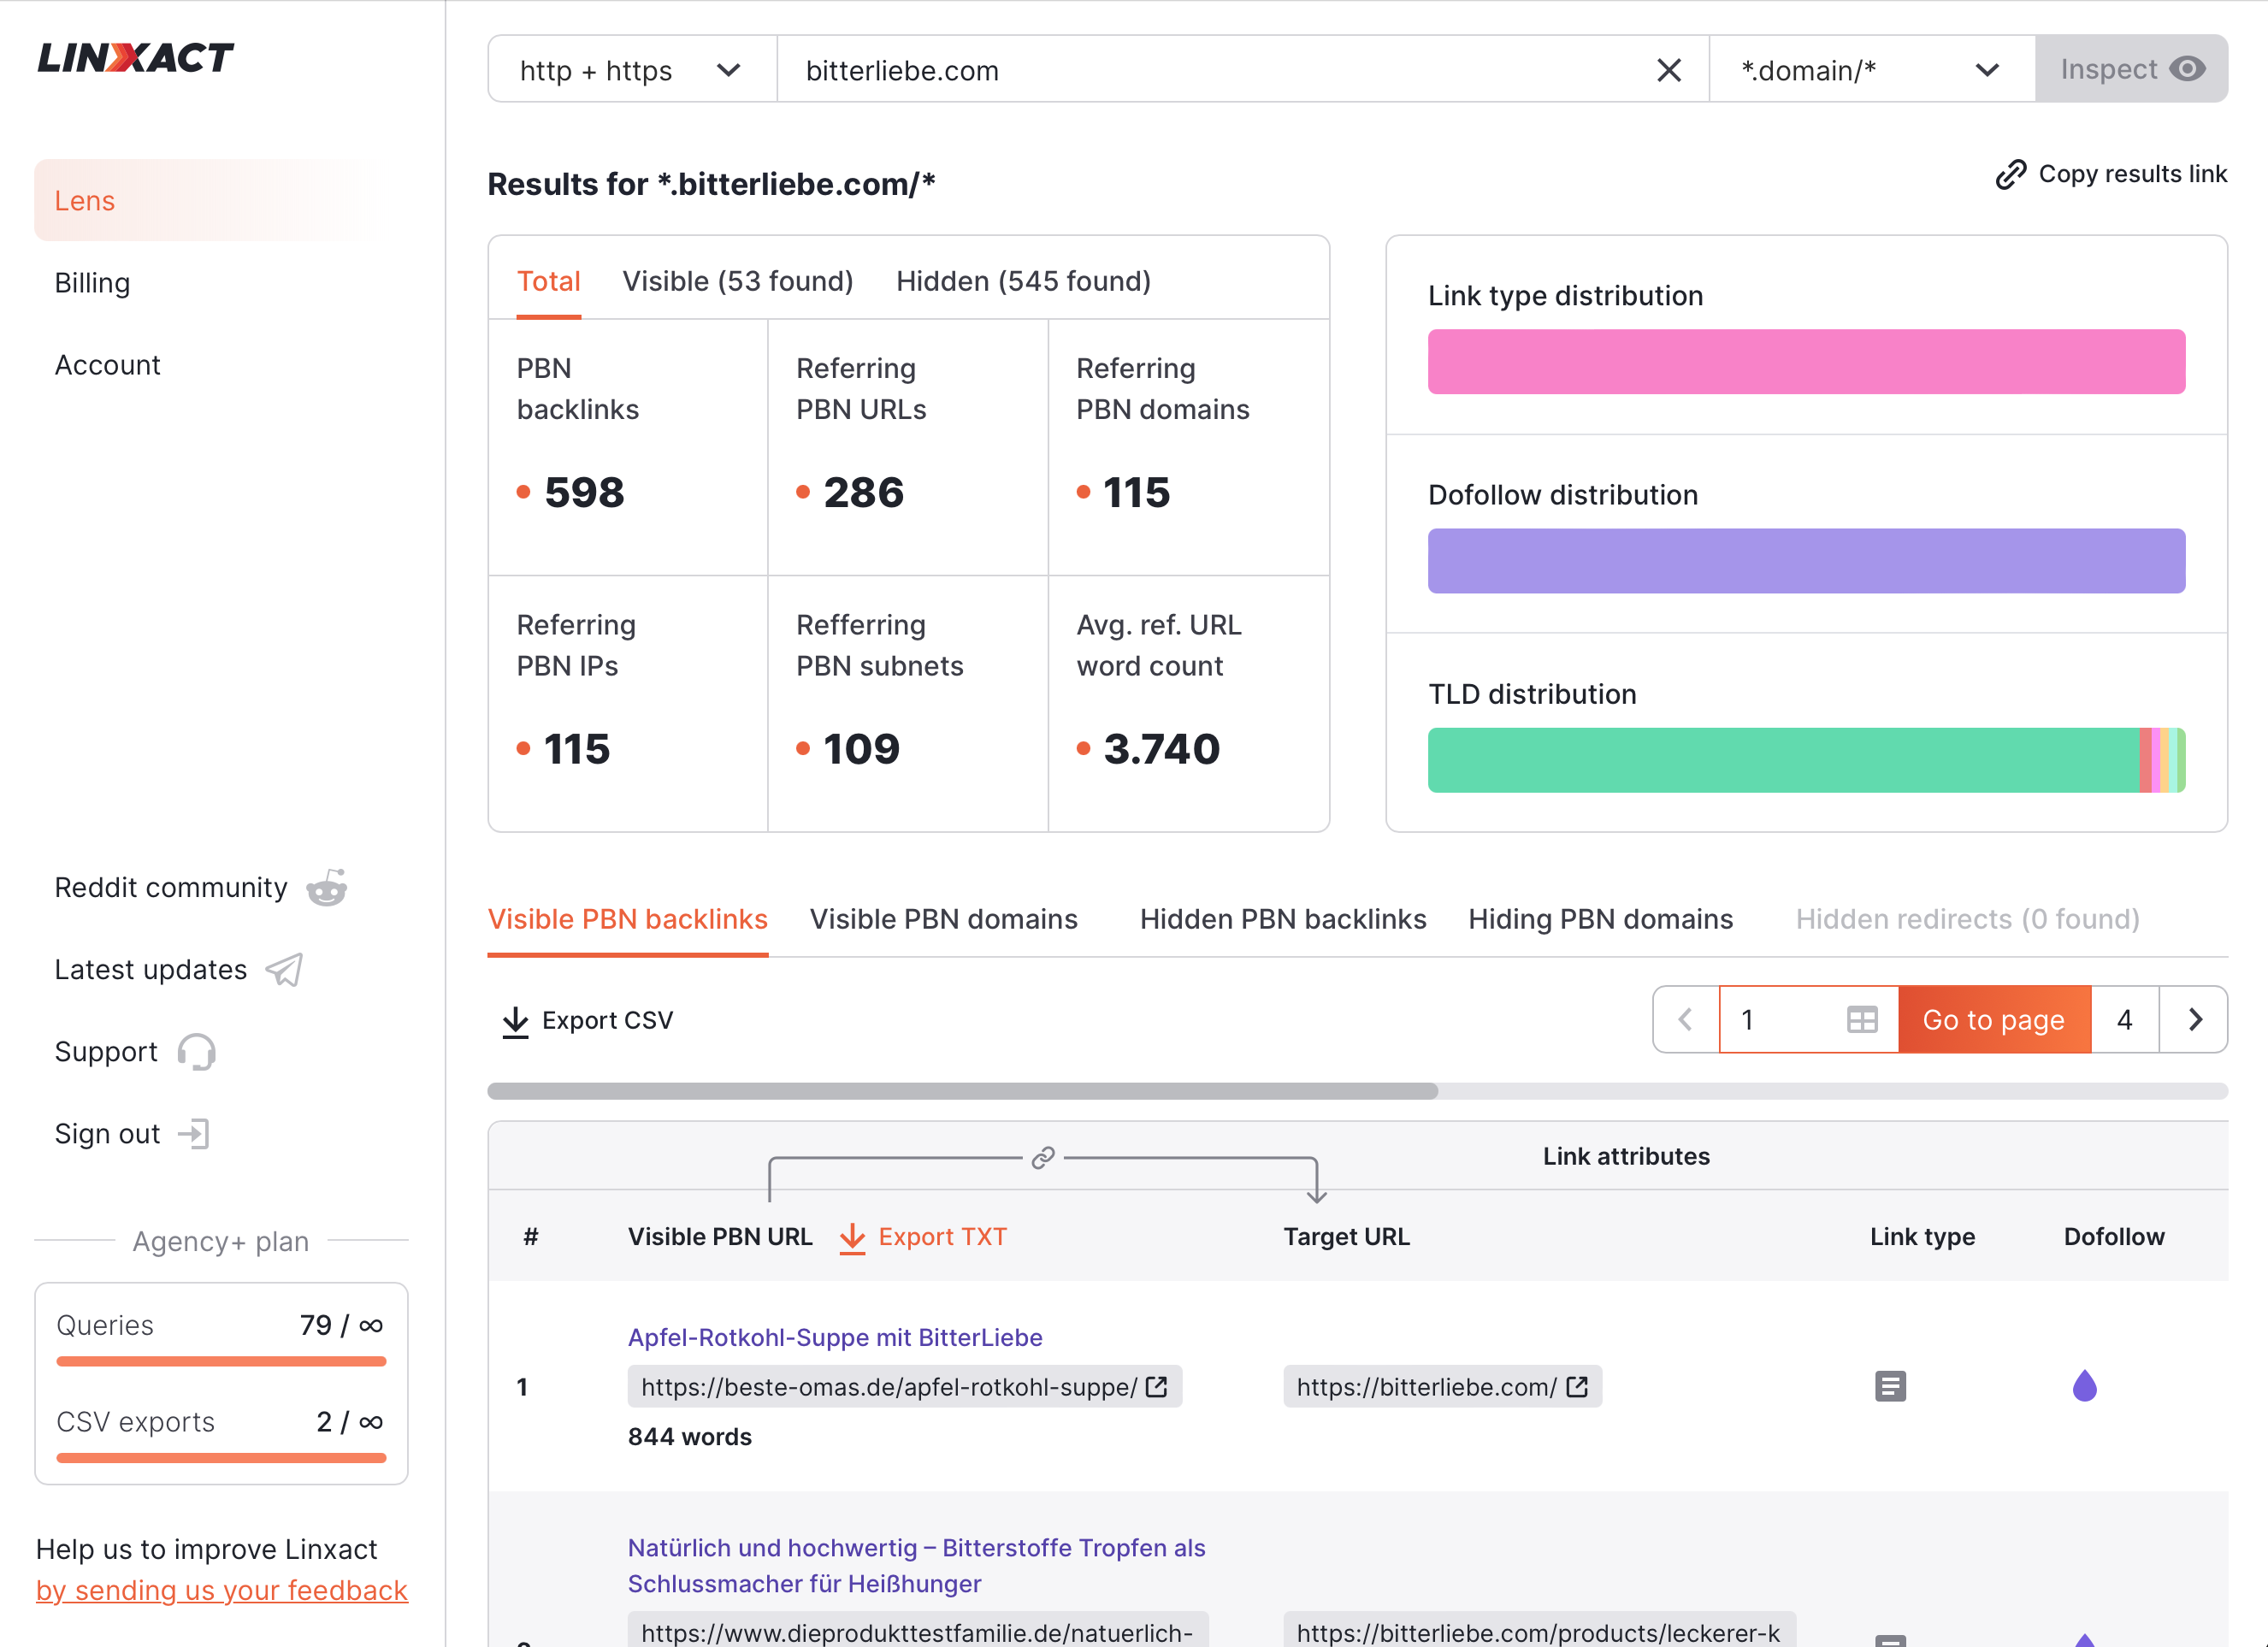
Task: Click the PBN backlinks 598 stat
Action: pos(628,447)
